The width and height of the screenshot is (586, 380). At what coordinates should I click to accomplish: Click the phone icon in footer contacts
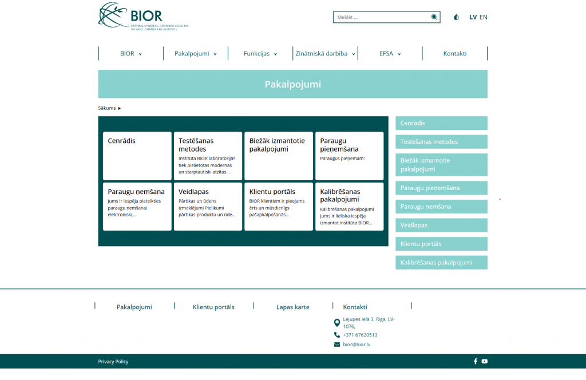tap(337, 335)
